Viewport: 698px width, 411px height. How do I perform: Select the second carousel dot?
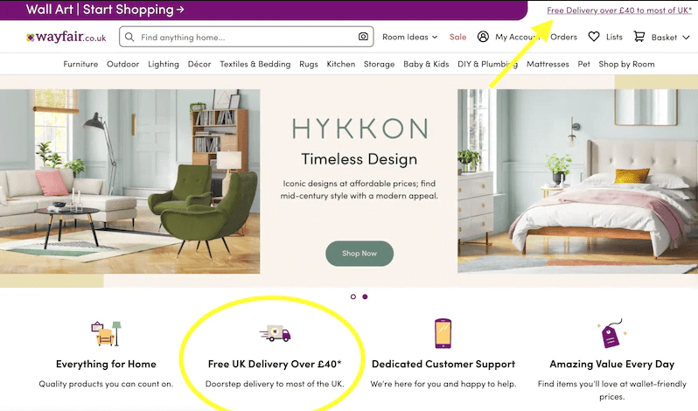click(365, 296)
